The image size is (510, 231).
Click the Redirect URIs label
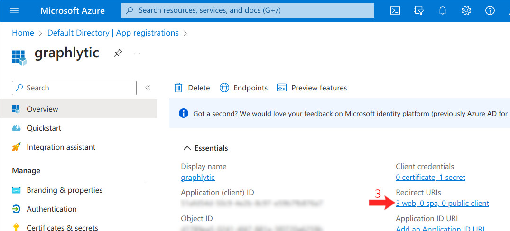418,192
